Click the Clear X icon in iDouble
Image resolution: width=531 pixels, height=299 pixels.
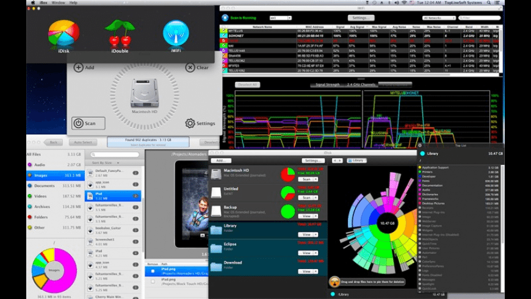190,67
